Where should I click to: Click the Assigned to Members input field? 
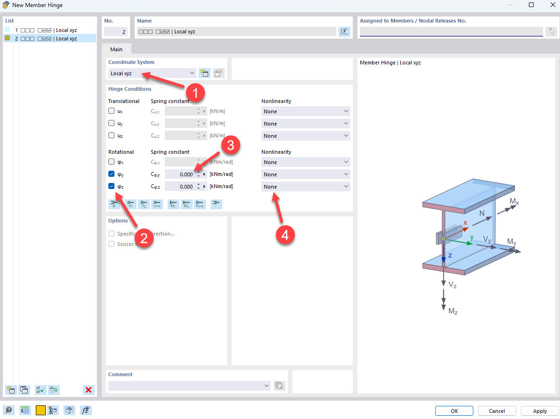(x=451, y=32)
